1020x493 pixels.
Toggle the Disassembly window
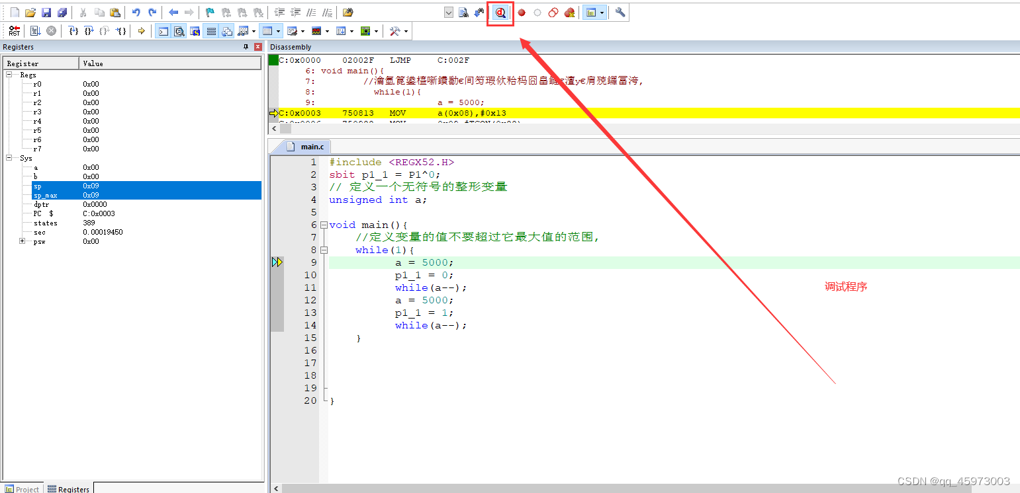pyautogui.click(x=179, y=31)
